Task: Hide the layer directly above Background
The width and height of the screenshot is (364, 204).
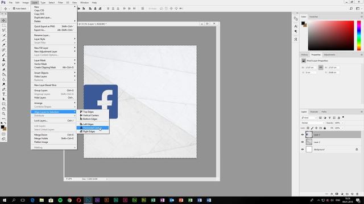Action: click(303, 142)
